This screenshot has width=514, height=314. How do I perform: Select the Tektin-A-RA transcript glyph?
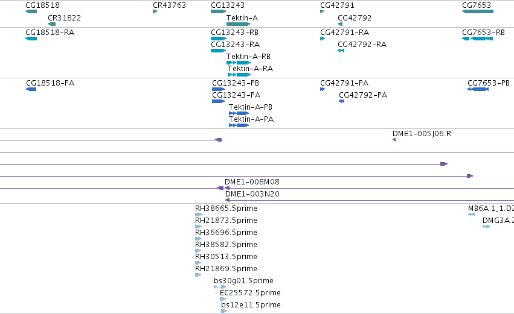pyautogui.click(x=239, y=75)
